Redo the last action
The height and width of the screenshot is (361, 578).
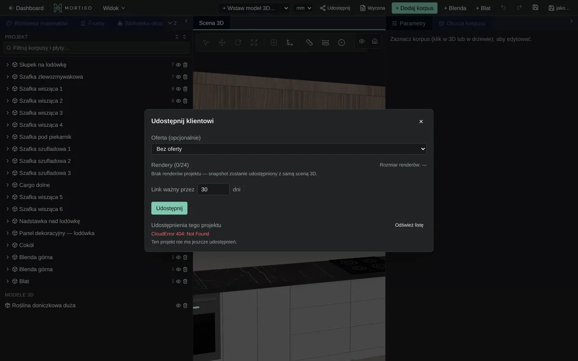519,8
